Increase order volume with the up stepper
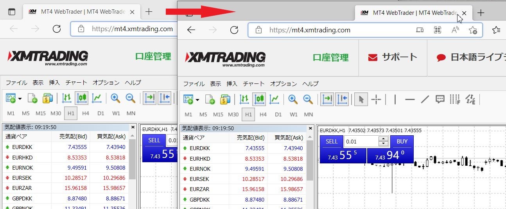 click(x=384, y=139)
